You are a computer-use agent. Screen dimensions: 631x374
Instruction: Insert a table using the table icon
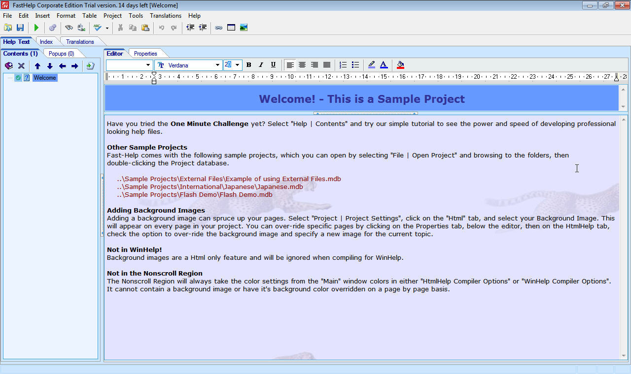[x=231, y=28]
